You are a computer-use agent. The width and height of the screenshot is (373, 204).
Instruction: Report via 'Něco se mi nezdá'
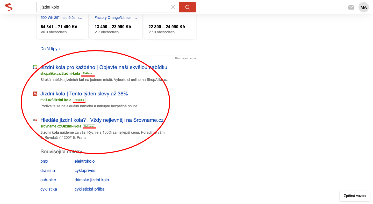[185, 58]
